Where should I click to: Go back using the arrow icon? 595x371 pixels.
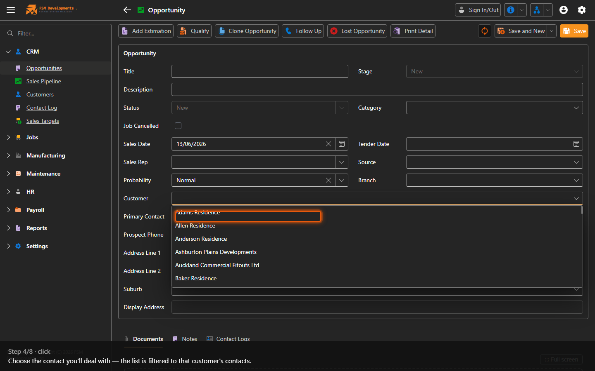pyautogui.click(x=127, y=10)
